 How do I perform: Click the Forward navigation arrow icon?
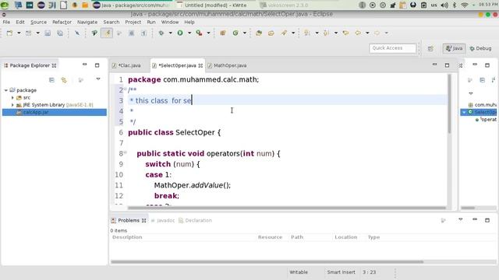tap(377, 33)
